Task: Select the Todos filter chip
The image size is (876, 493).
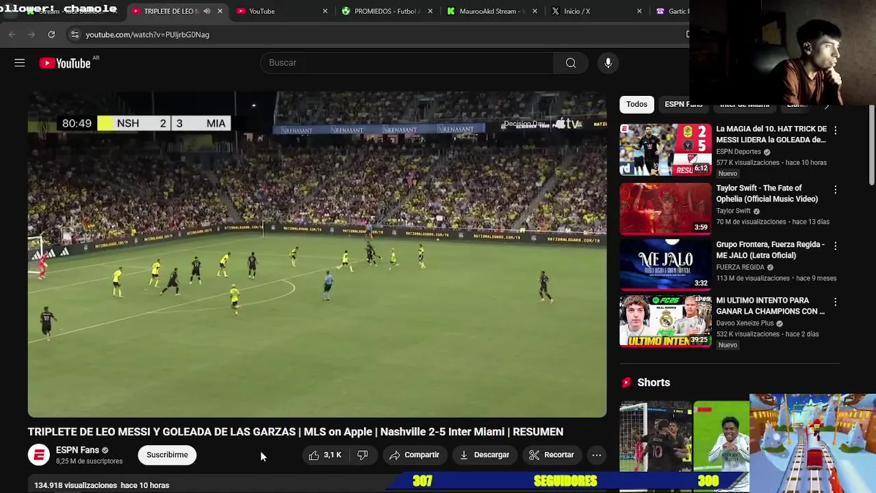Action: 636,104
